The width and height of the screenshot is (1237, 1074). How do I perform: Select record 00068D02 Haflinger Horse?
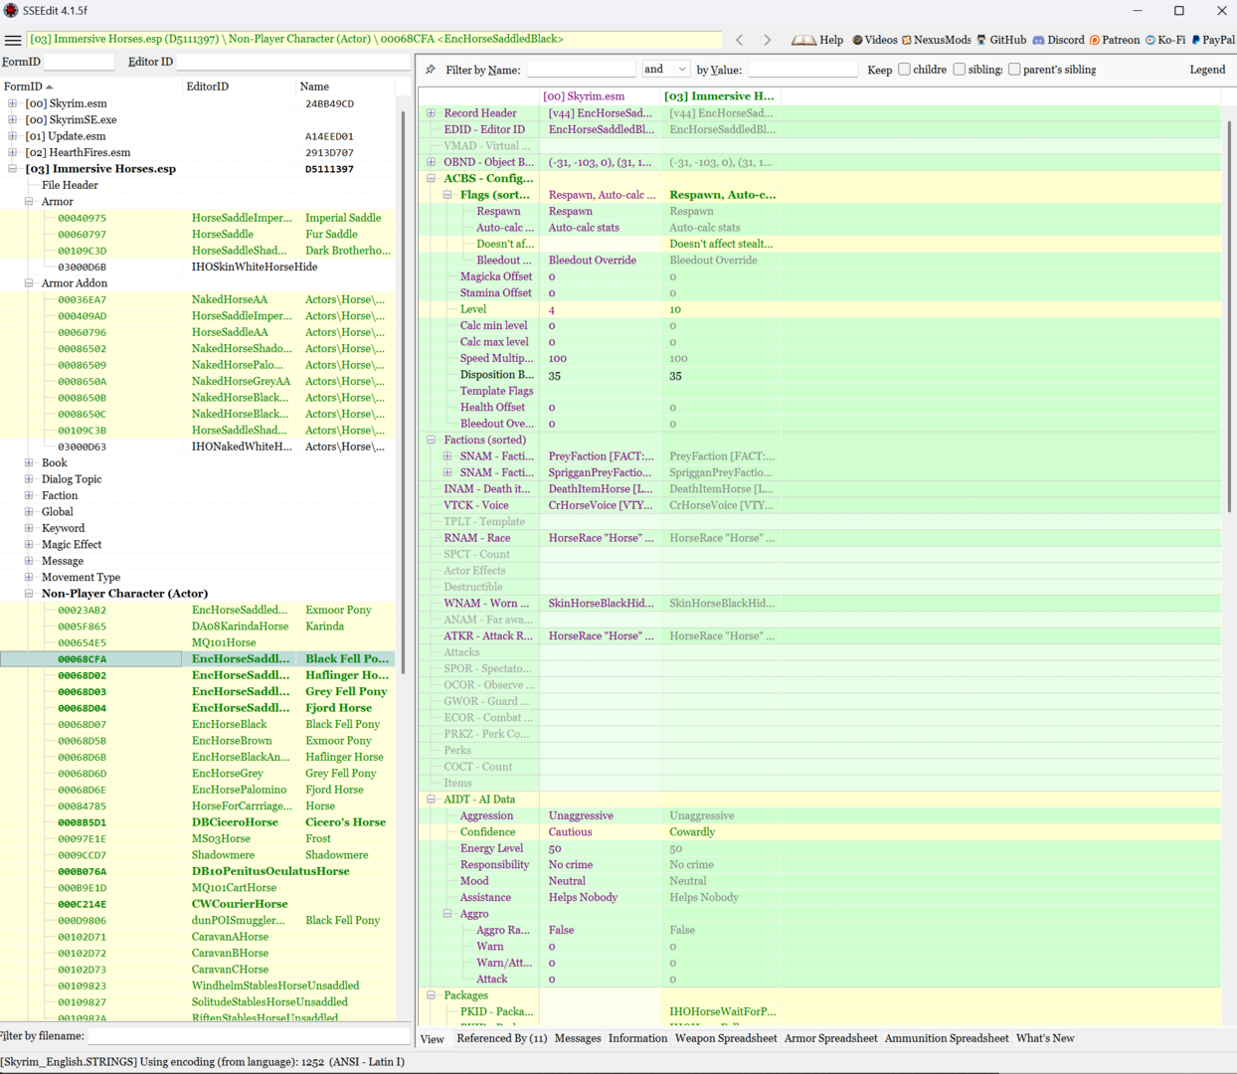pyautogui.click(x=197, y=675)
